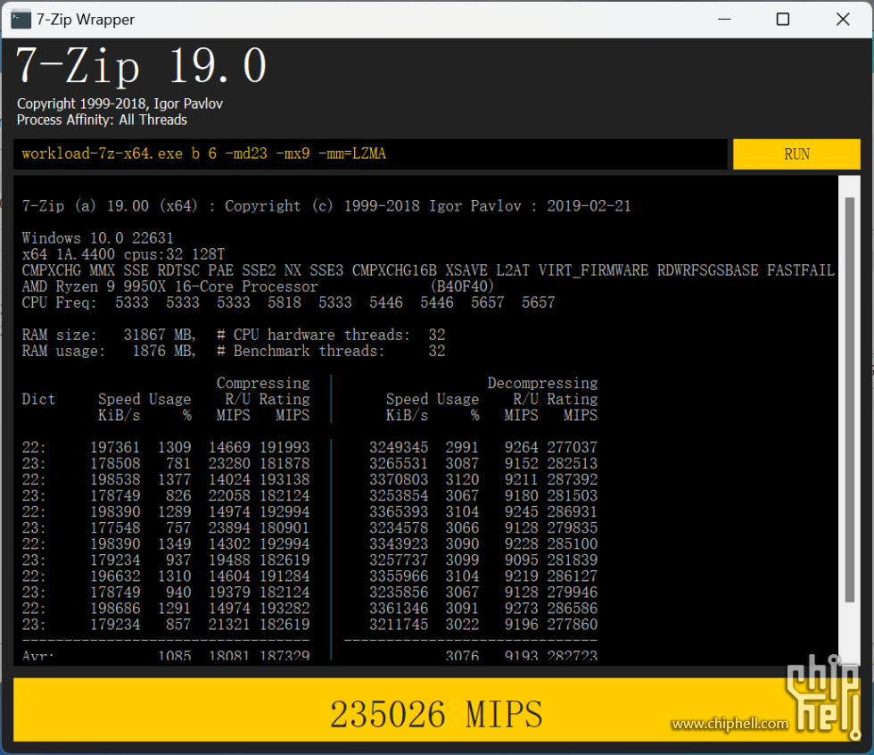Click the "(B40F40)" processor code
This screenshot has width=874, height=755.
coord(462,286)
